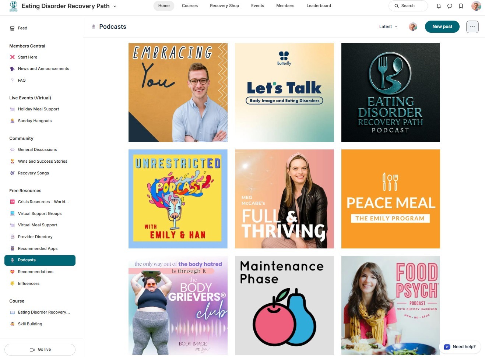Click the Skill Building icon
485x357 pixels.
click(12, 324)
